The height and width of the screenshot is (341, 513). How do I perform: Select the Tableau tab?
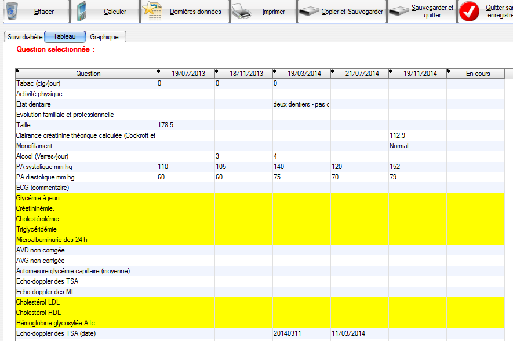coord(64,36)
